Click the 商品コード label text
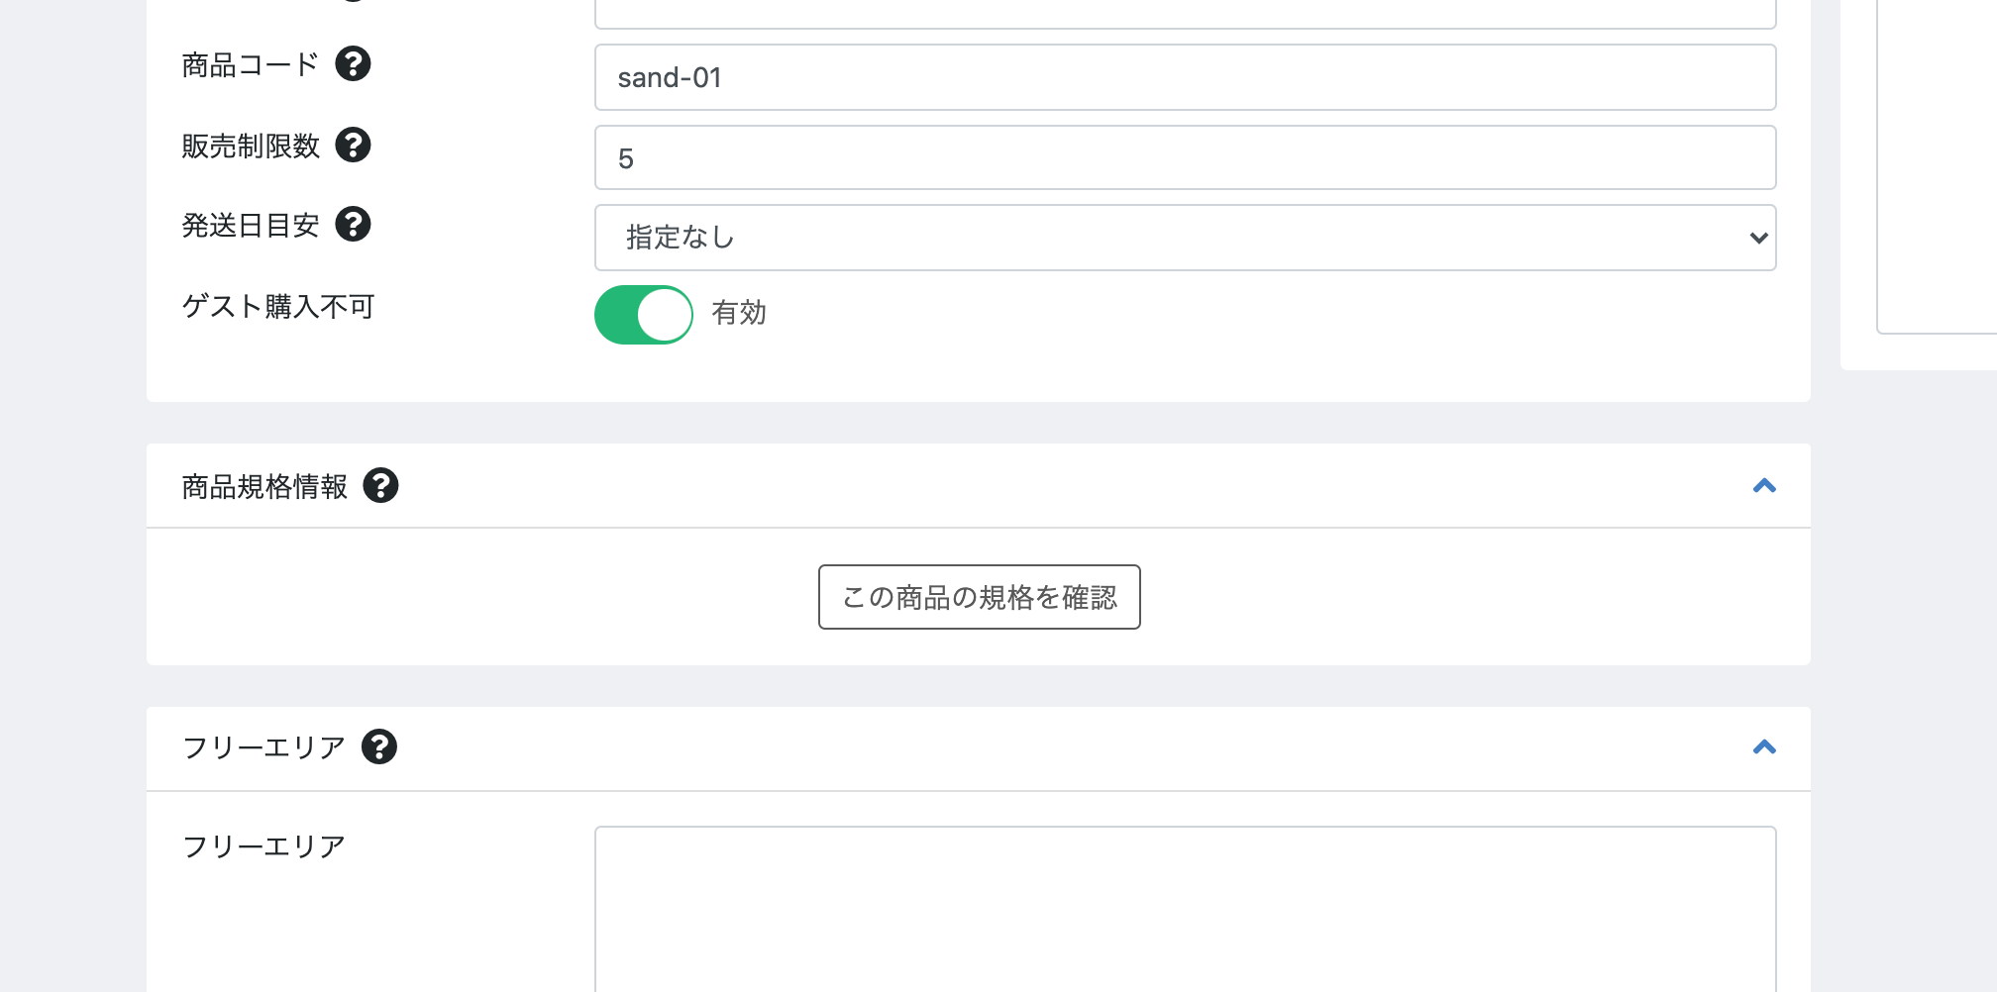This screenshot has width=1997, height=992. (x=251, y=65)
